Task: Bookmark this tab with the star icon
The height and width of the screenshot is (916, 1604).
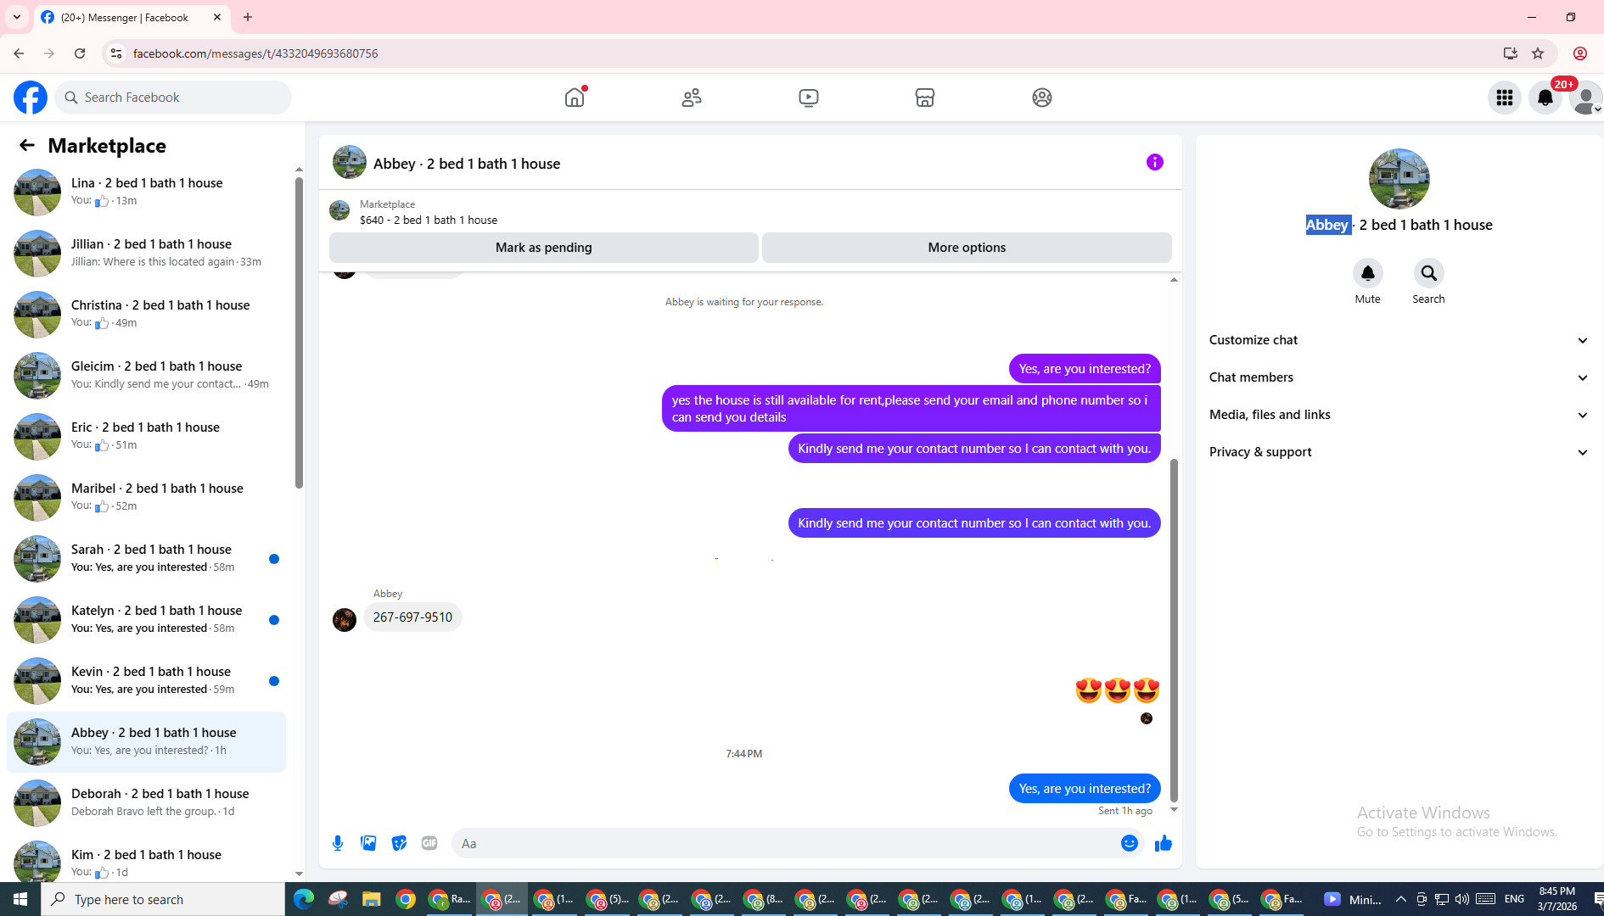Action: pos(1538,53)
